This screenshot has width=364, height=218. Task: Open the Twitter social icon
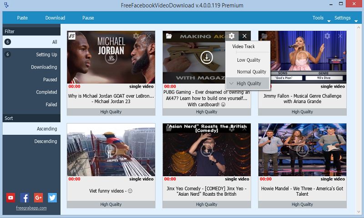pos(52,198)
